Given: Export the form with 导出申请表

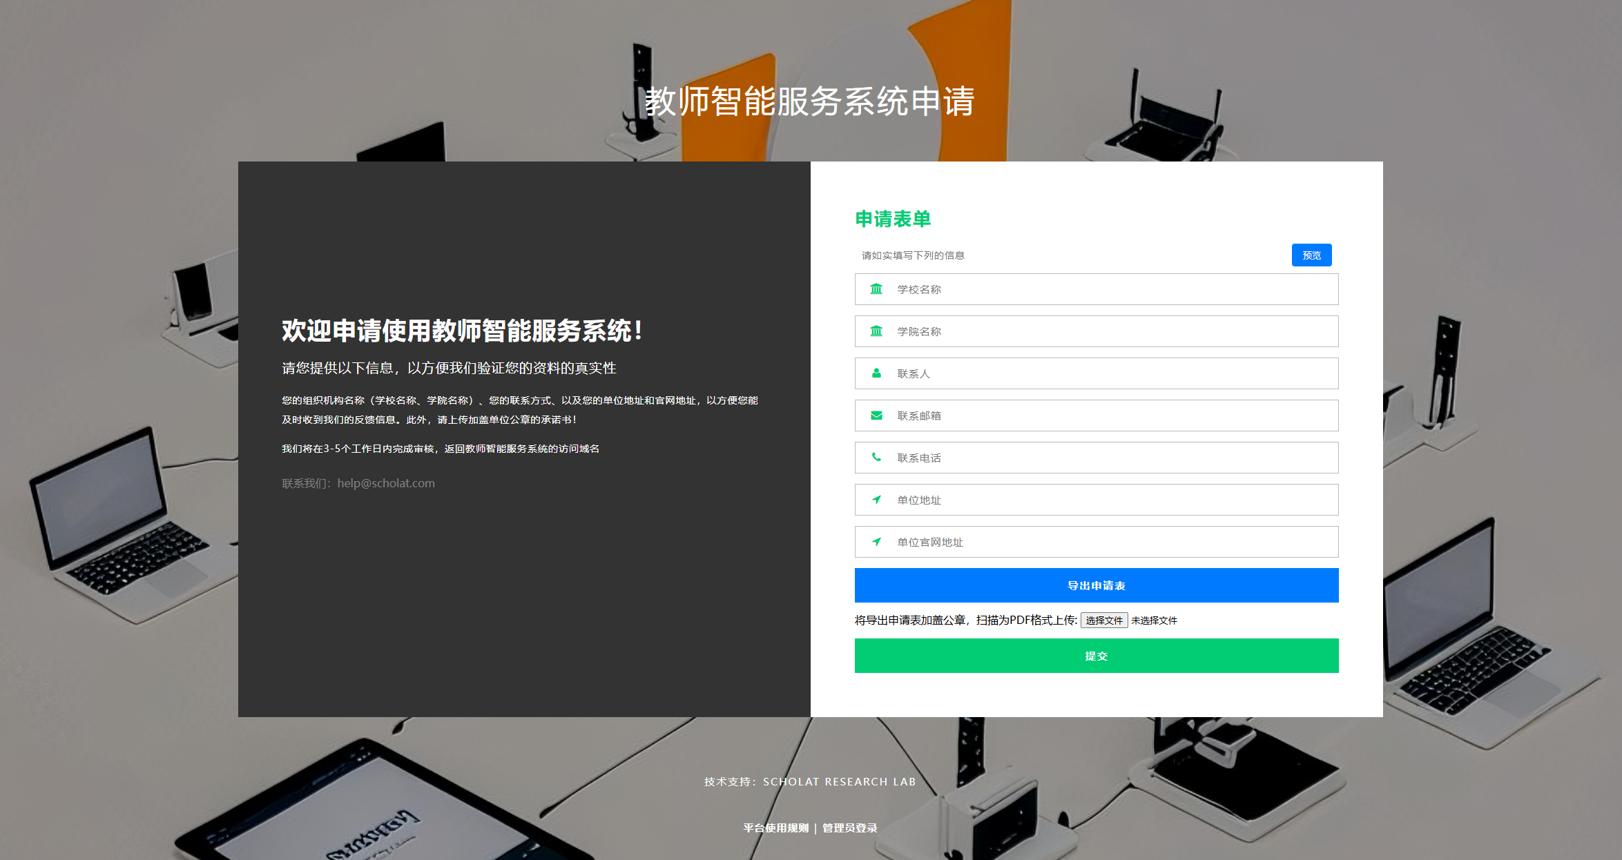Looking at the screenshot, I should [1097, 585].
